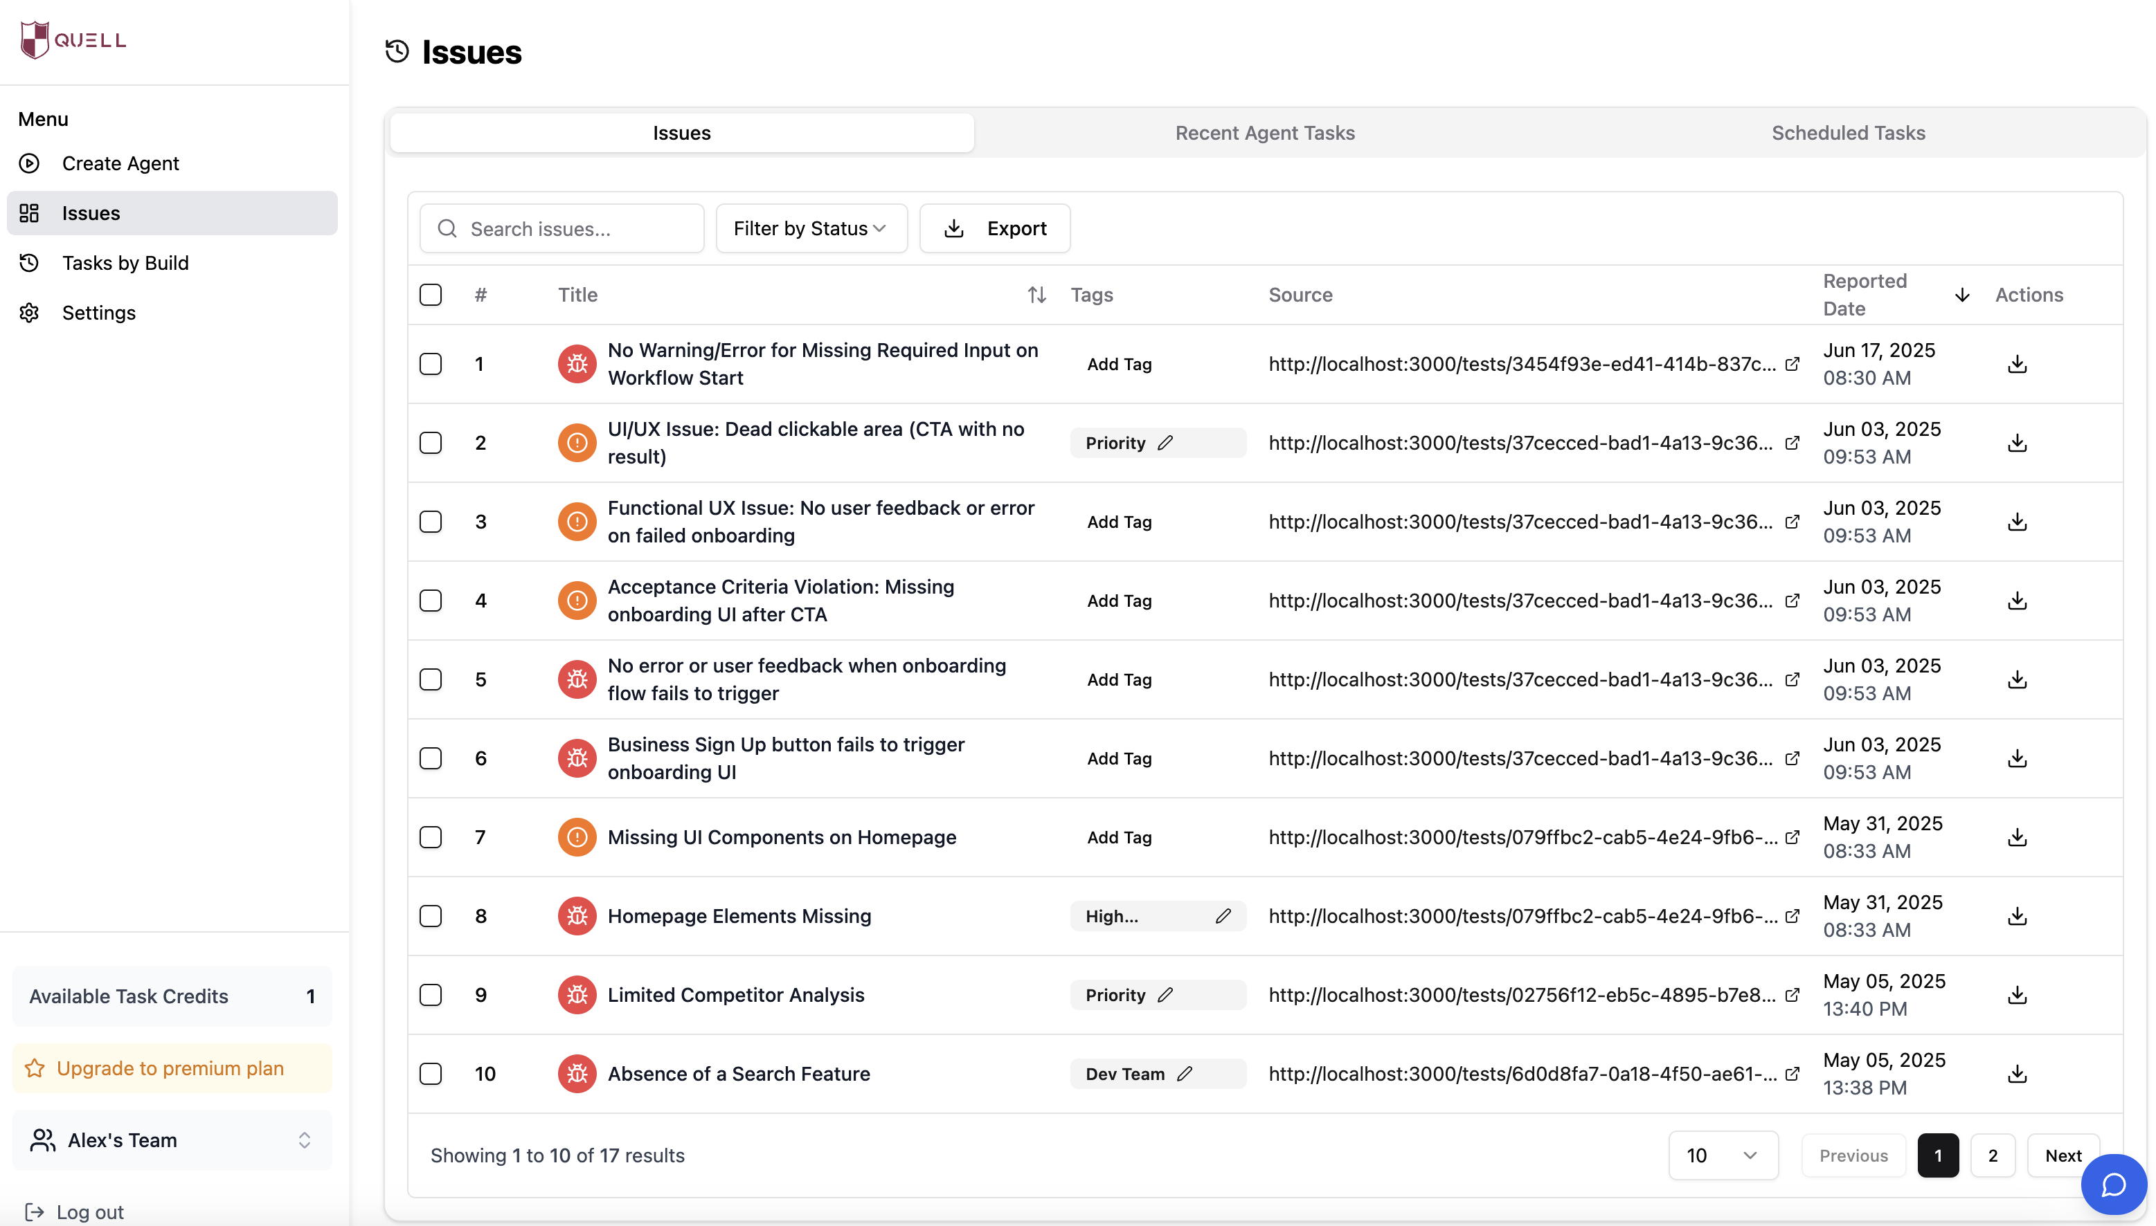The height and width of the screenshot is (1226, 2156).
Task: Click the Tags column header
Action: click(1092, 295)
